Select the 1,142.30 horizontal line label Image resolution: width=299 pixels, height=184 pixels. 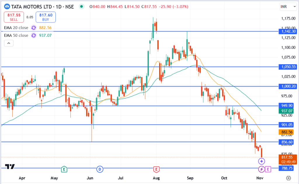click(x=288, y=32)
